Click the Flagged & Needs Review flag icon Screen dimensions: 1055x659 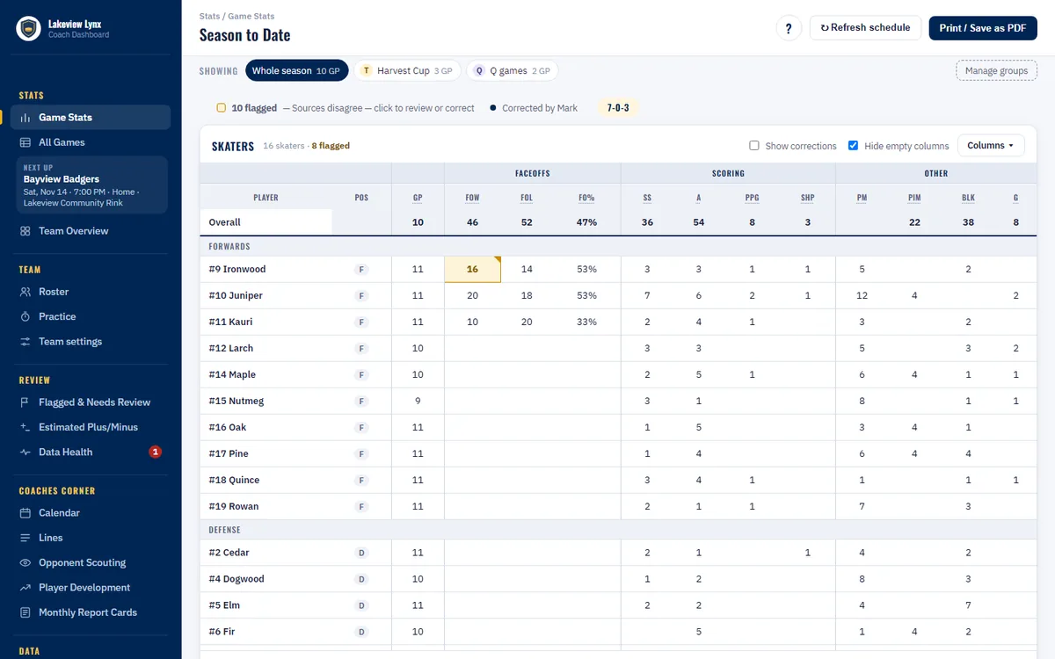click(x=25, y=402)
